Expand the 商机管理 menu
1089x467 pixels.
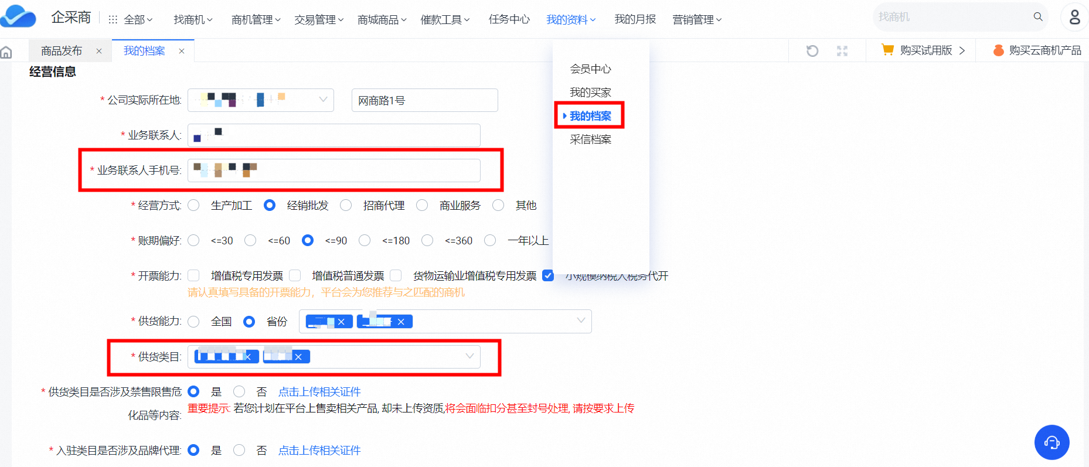click(x=256, y=20)
